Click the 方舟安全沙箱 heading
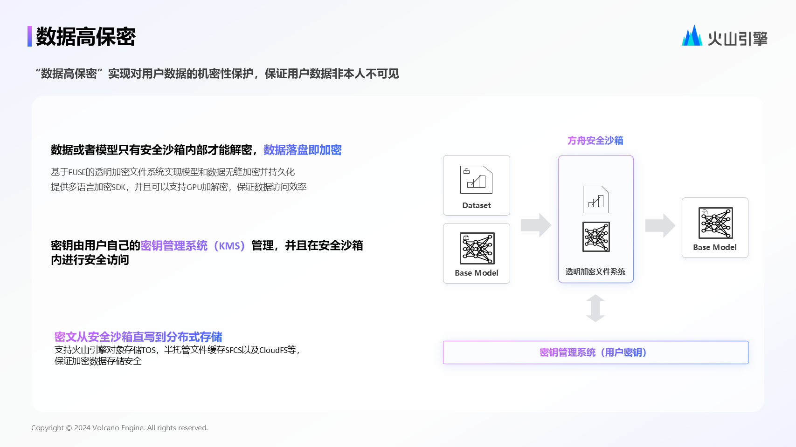This screenshot has width=796, height=447. (595, 141)
